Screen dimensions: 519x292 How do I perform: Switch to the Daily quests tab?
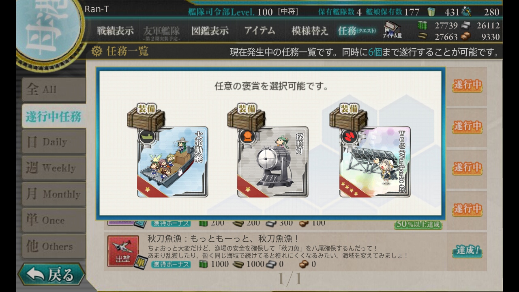click(x=54, y=142)
